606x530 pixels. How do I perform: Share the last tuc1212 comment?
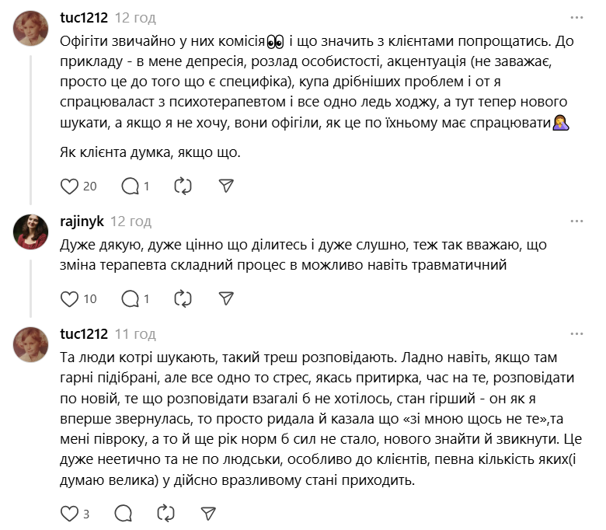tap(207, 513)
